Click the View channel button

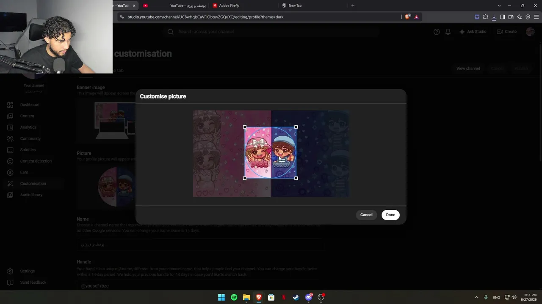click(x=468, y=68)
